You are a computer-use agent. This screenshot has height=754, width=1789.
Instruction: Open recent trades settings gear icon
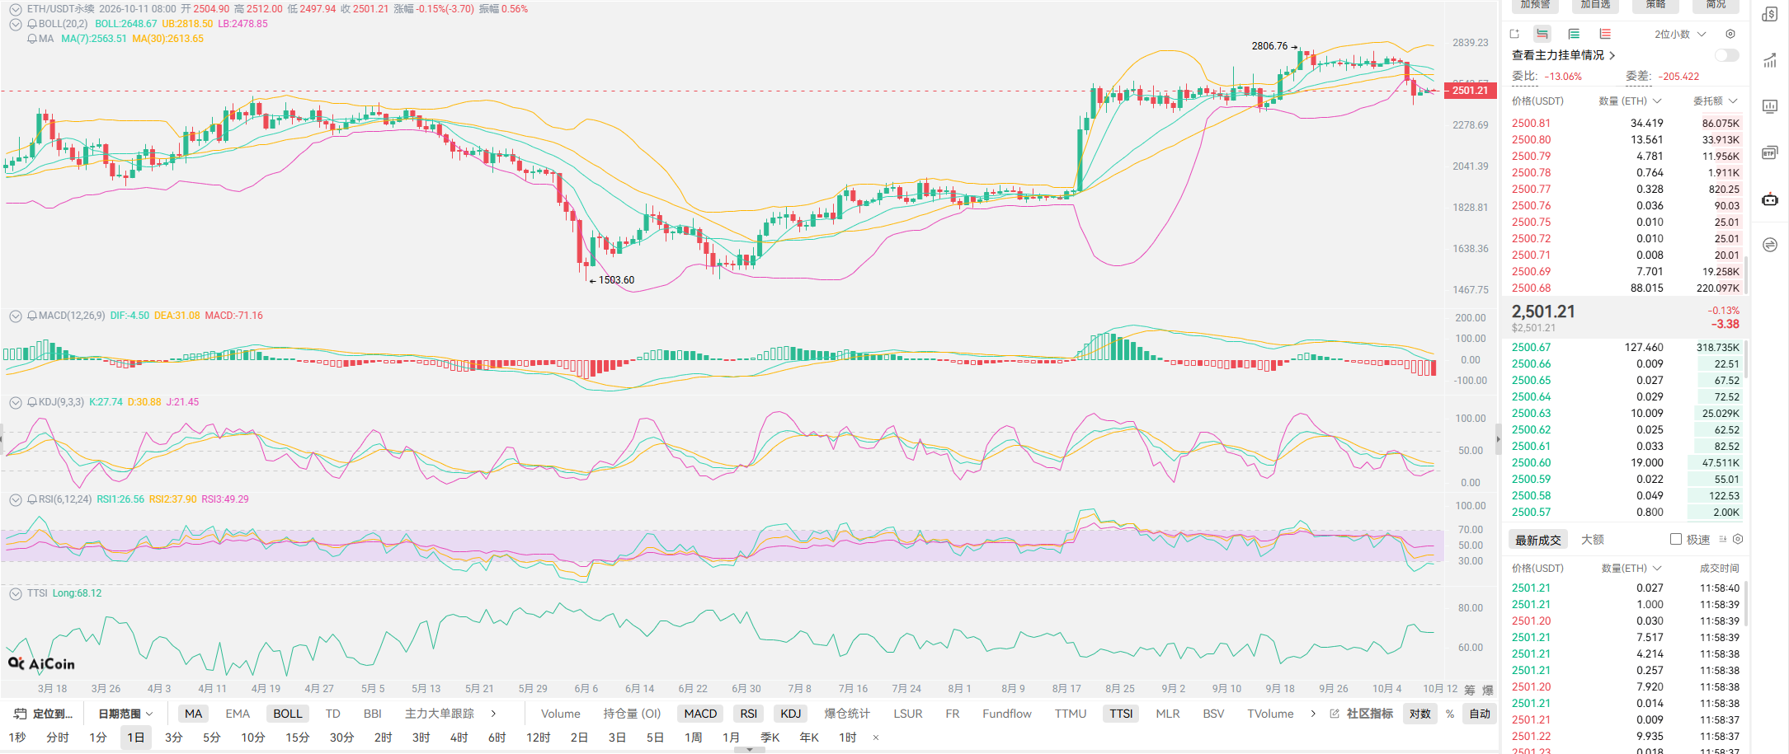(1738, 539)
